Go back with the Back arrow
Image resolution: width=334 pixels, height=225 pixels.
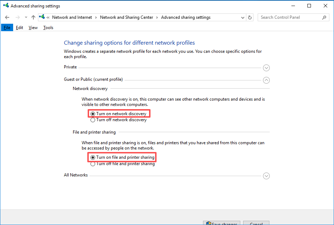(x=7, y=17)
